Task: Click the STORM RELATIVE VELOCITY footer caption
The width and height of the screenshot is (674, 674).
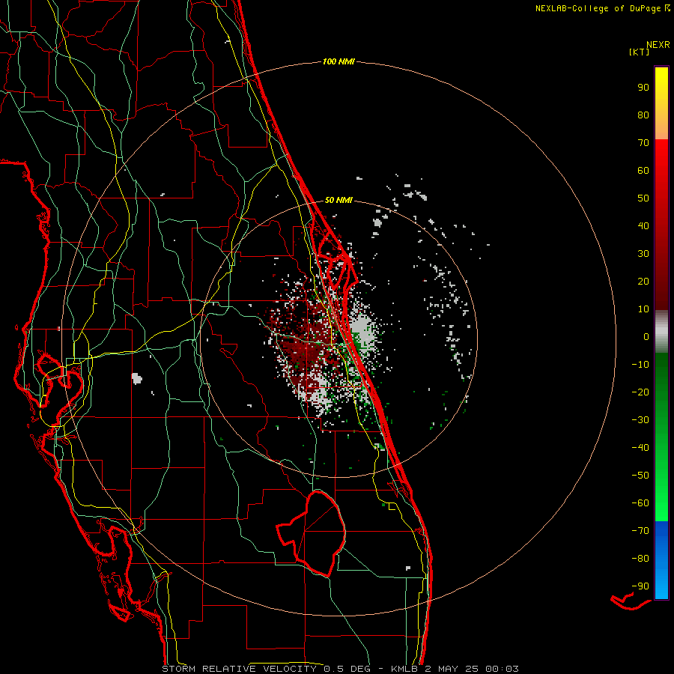Action: tap(341, 669)
